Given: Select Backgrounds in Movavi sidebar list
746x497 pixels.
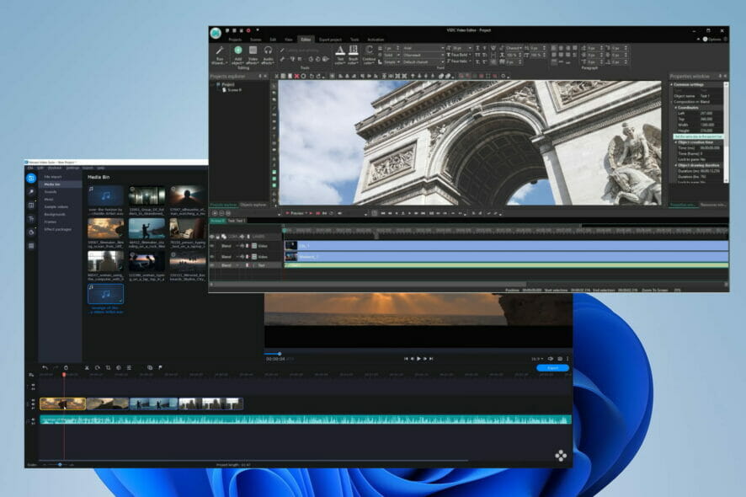Looking at the screenshot, I should pyautogui.click(x=55, y=214).
